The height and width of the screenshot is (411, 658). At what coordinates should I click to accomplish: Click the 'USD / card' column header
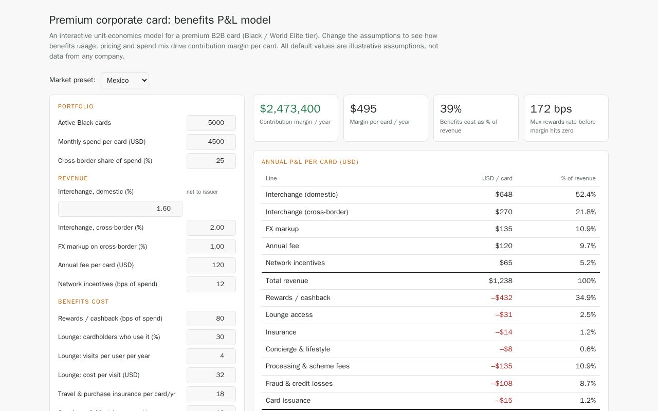[497, 178]
